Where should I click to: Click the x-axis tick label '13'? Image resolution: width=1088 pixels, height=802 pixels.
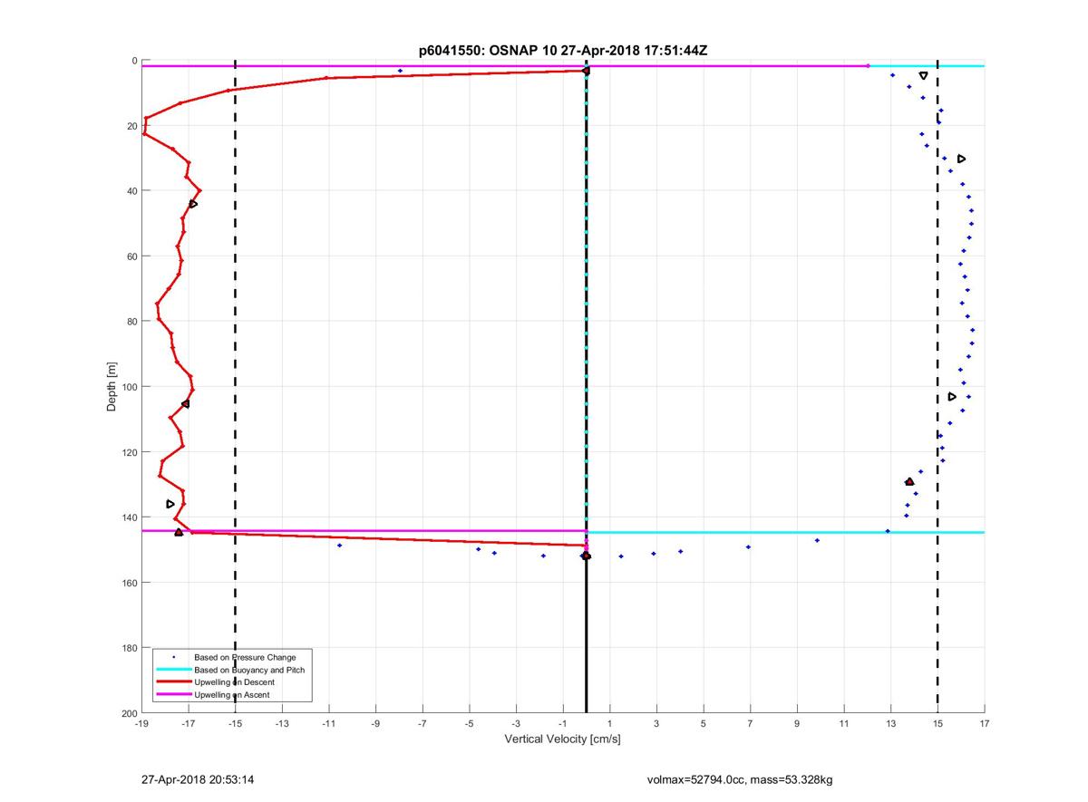[x=890, y=723]
